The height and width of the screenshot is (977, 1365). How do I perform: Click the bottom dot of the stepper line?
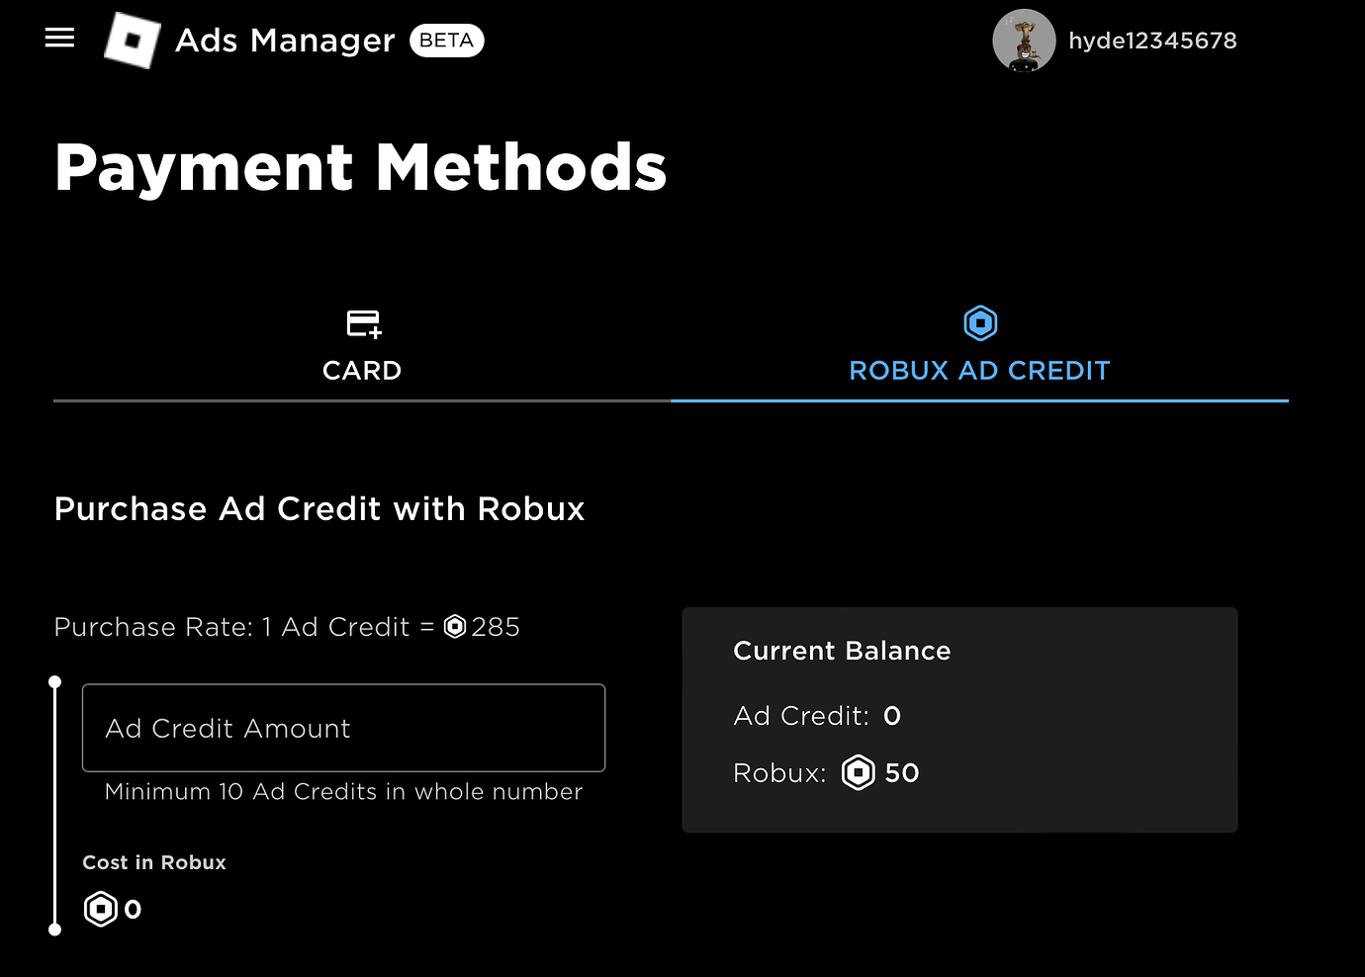click(54, 930)
